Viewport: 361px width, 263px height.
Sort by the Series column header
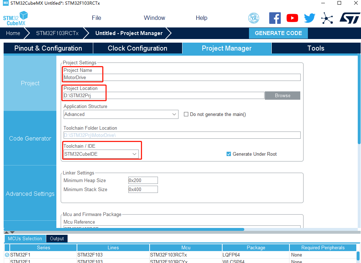[43, 247]
